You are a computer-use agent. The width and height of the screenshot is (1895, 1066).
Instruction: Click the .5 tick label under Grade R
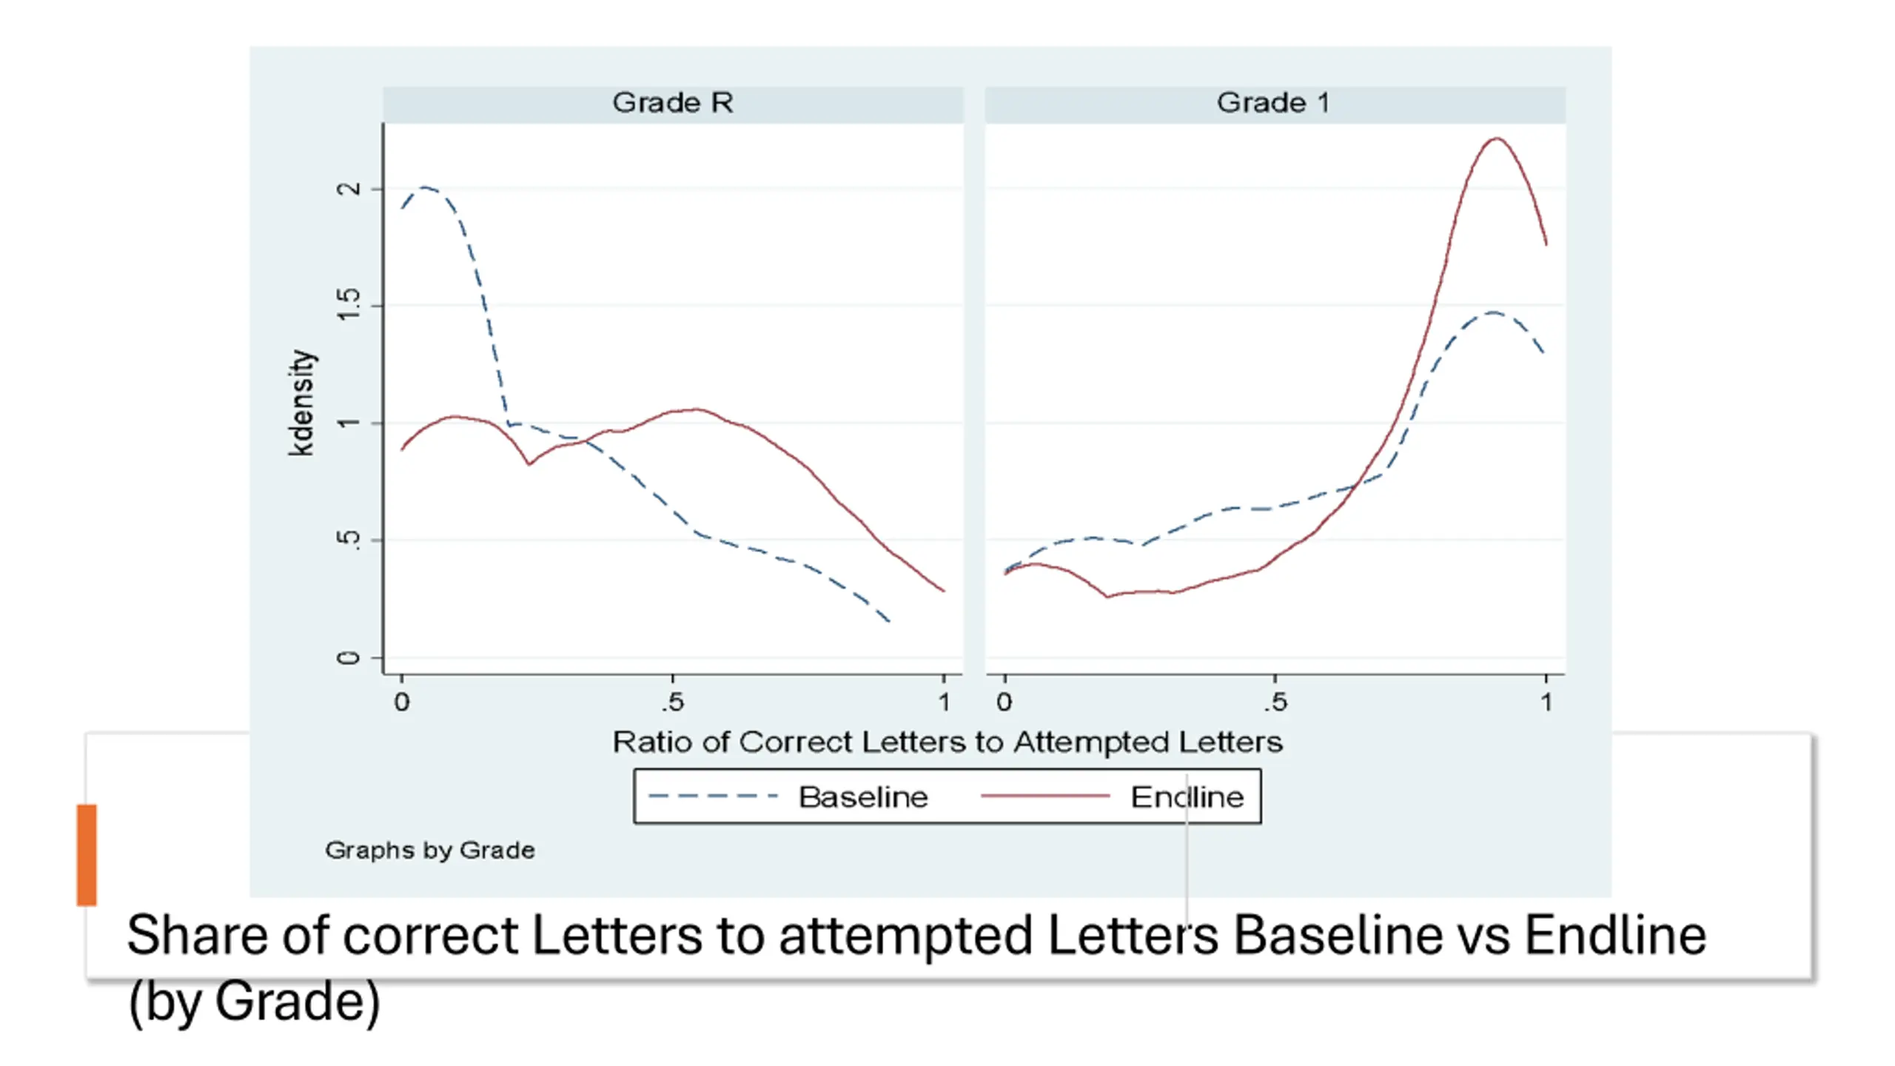point(673,702)
